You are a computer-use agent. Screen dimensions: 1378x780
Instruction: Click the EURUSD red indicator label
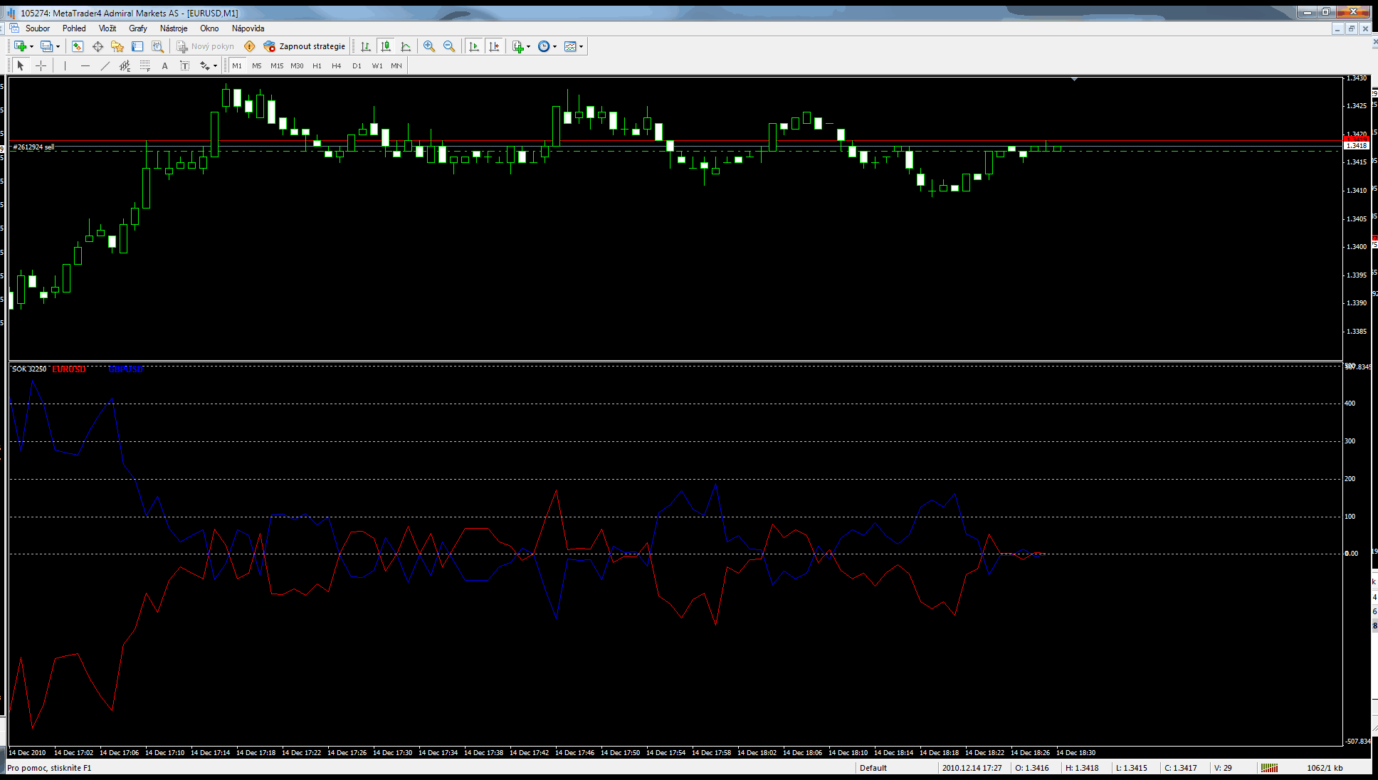pos(69,369)
